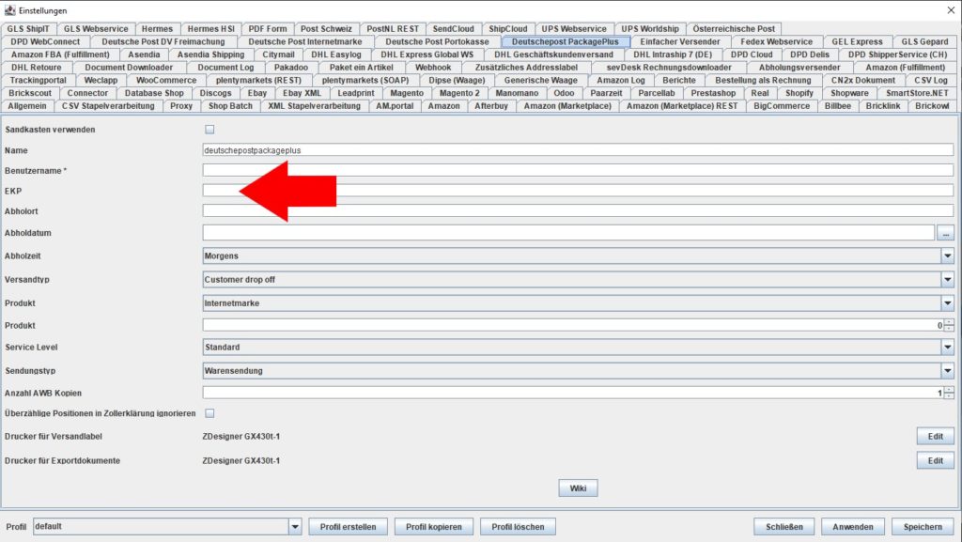Adjust the Anzahl AWB Kopien spinner arrows
This screenshot has height=542, width=962.
949,393
